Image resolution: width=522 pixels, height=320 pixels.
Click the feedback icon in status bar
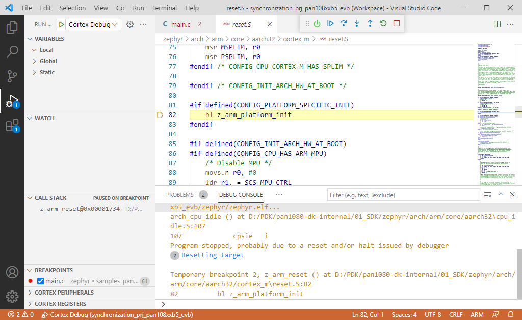click(495, 314)
